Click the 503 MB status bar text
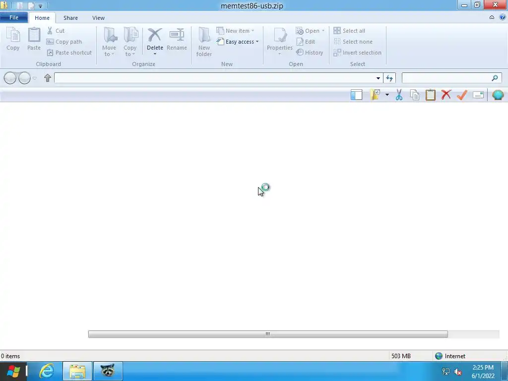Image resolution: width=508 pixels, height=381 pixels. coord(401,356)
